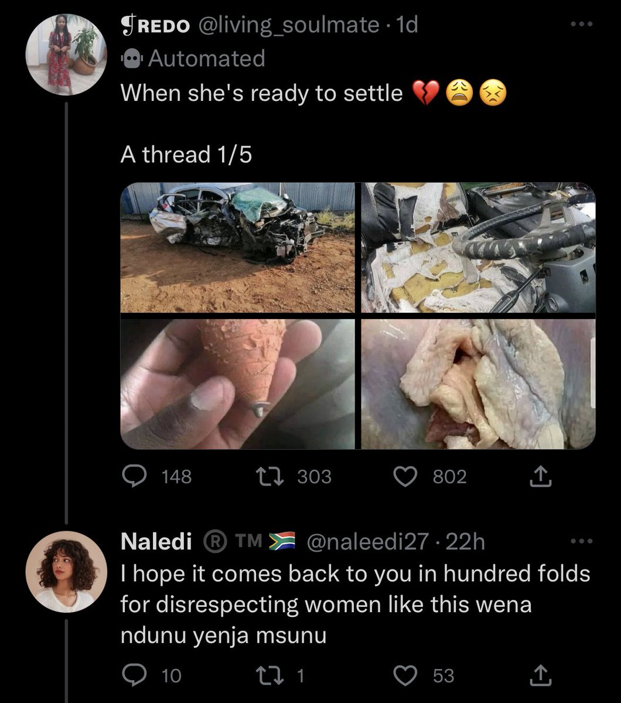Share Naledi's reply tweet
Viewport: 621px width, 703px height.
[x=540, y=675]
